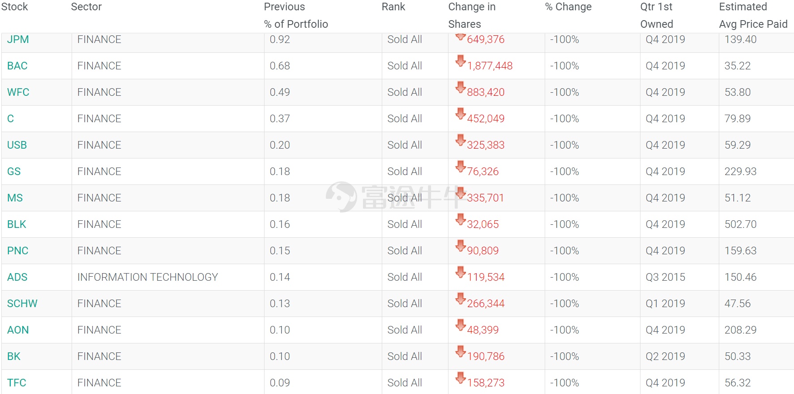794x394 pixels.
Task: Click the Rank column header
Action: pos(393,7)
